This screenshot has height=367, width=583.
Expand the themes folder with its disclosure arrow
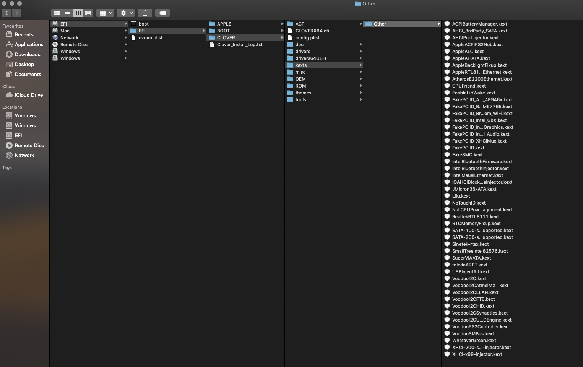point(361,93)
